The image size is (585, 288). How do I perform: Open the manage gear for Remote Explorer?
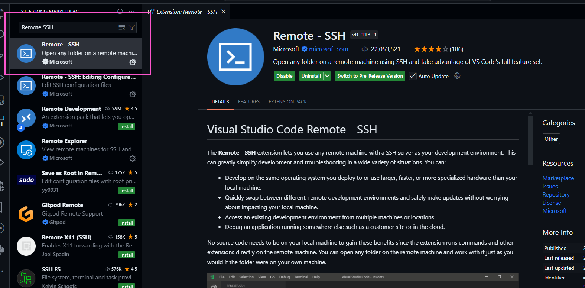click(x=133, y=158)
